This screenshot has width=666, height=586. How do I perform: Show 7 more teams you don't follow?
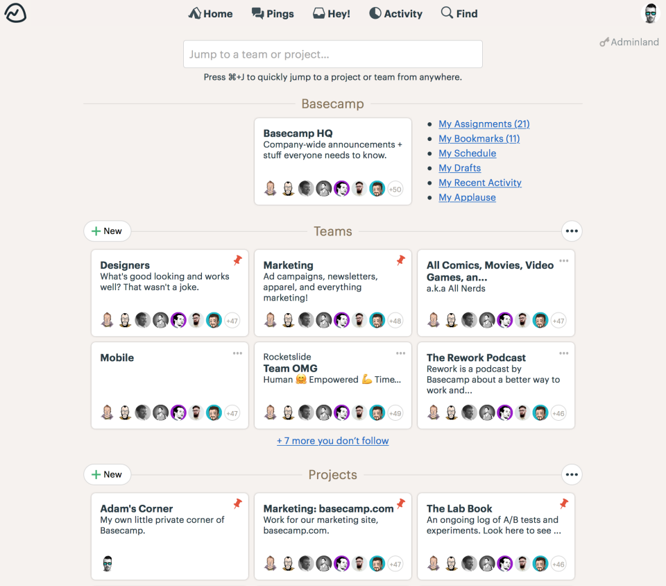333,441
